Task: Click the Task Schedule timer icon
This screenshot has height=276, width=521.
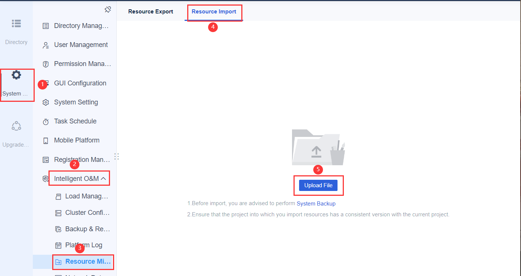Action: (x=45, y=122)
